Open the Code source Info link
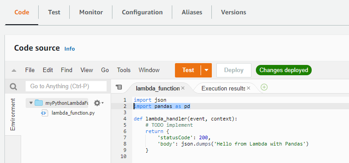Viewport: 349px width, 163px height. 70,49
